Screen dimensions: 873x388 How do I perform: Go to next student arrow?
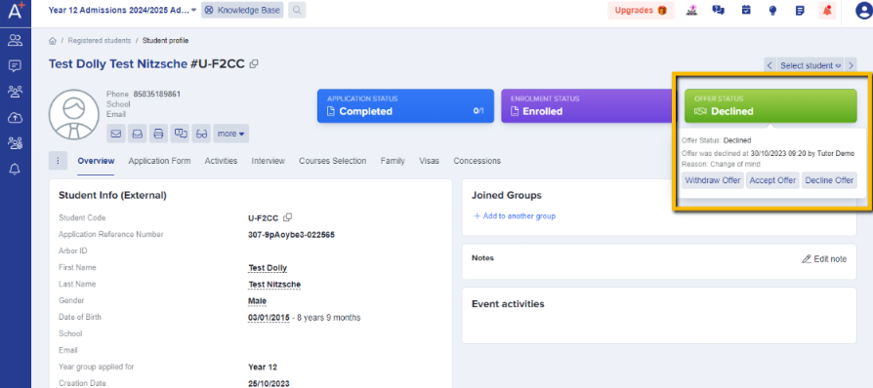pyautogui.click(x=851, y=65)
